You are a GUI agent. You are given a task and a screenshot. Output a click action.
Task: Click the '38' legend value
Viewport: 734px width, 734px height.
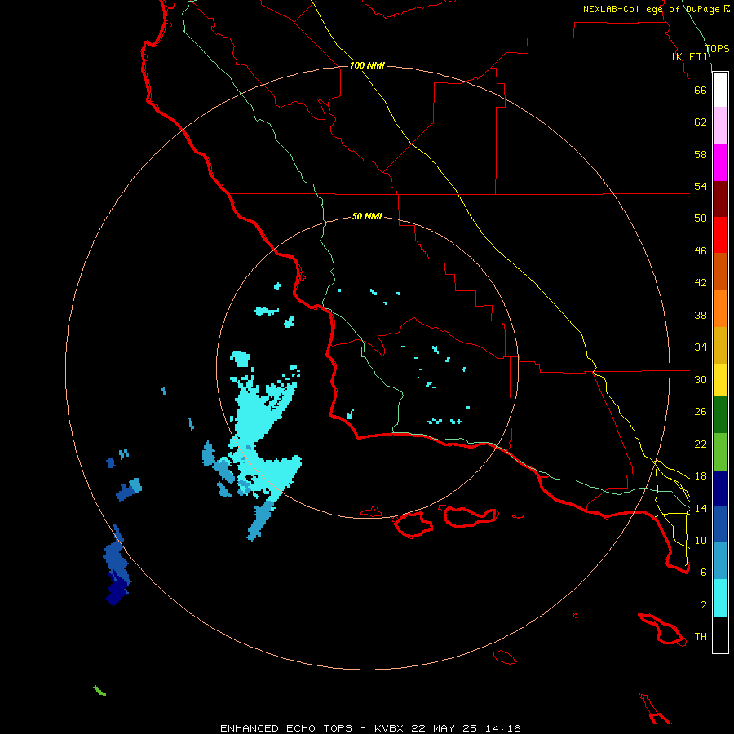[x=701, y=315]
